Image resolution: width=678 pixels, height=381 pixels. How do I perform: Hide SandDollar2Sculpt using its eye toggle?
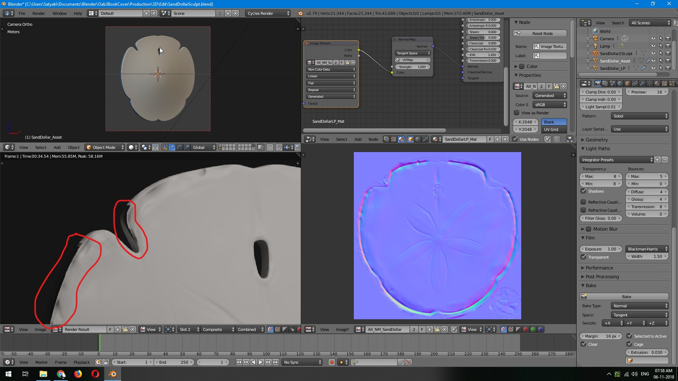(x=653, y=53)
